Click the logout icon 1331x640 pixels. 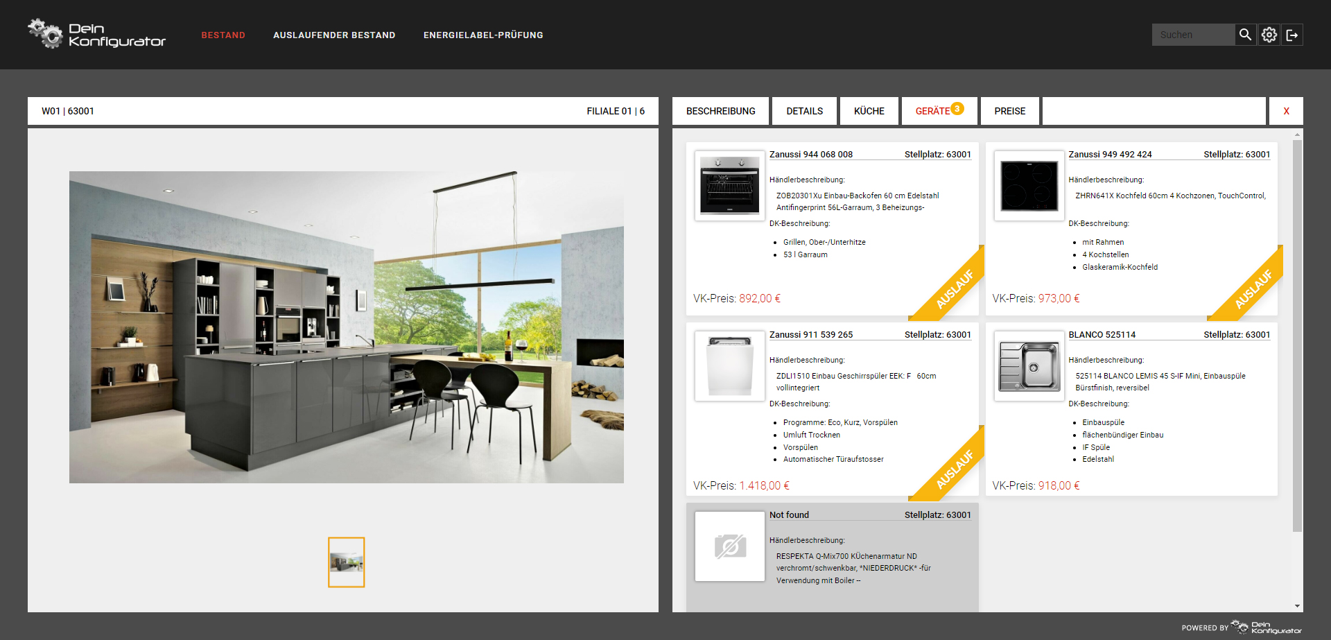coord(1292,35)
